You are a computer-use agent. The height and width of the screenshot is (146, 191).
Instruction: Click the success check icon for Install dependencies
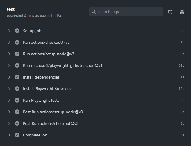pos(17,77)
